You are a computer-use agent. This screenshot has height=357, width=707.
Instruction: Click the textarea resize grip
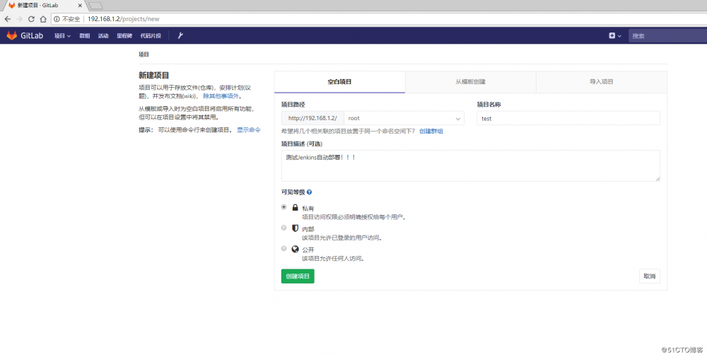658,178
